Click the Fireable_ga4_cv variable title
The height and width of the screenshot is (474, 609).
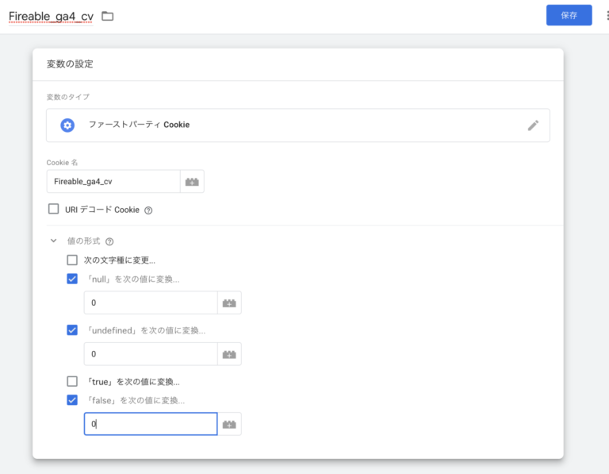pyautogui.click(x=51, y=16)
